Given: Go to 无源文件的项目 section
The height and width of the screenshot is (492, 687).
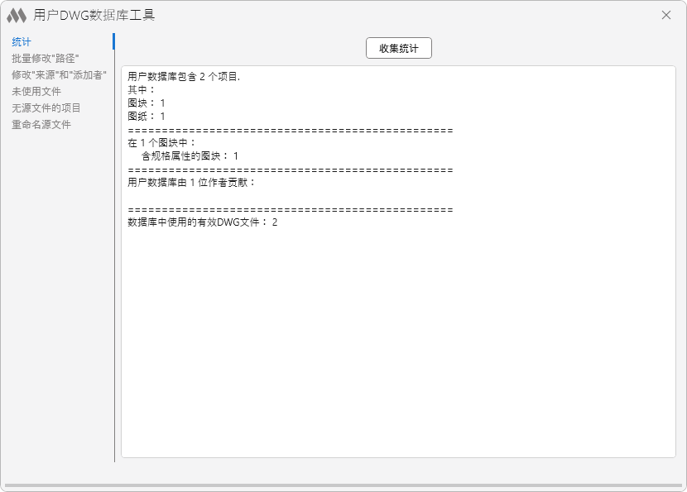Looking at the screenshot, I should click(46, 108).
